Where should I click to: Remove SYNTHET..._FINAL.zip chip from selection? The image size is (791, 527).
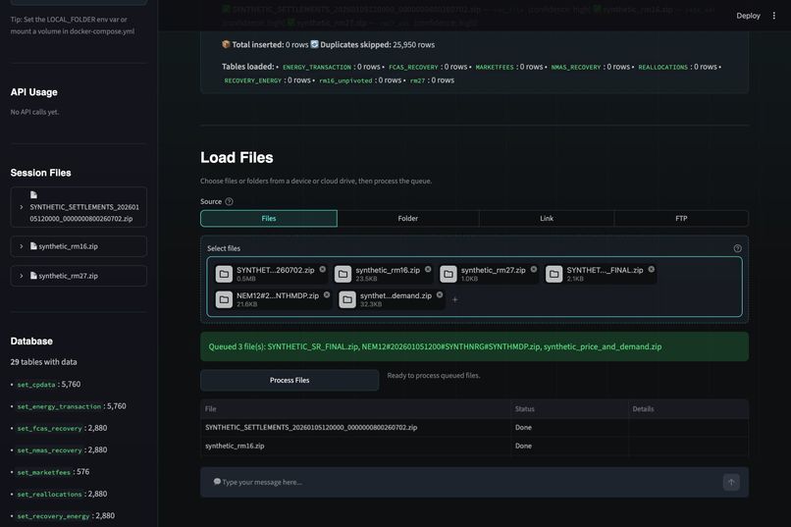(652, 269)
